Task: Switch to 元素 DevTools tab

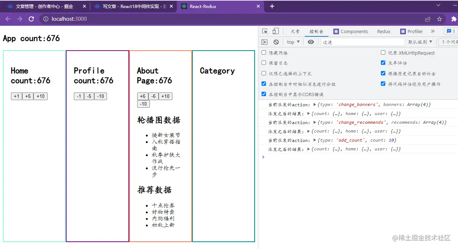Action: click(295, 31)
